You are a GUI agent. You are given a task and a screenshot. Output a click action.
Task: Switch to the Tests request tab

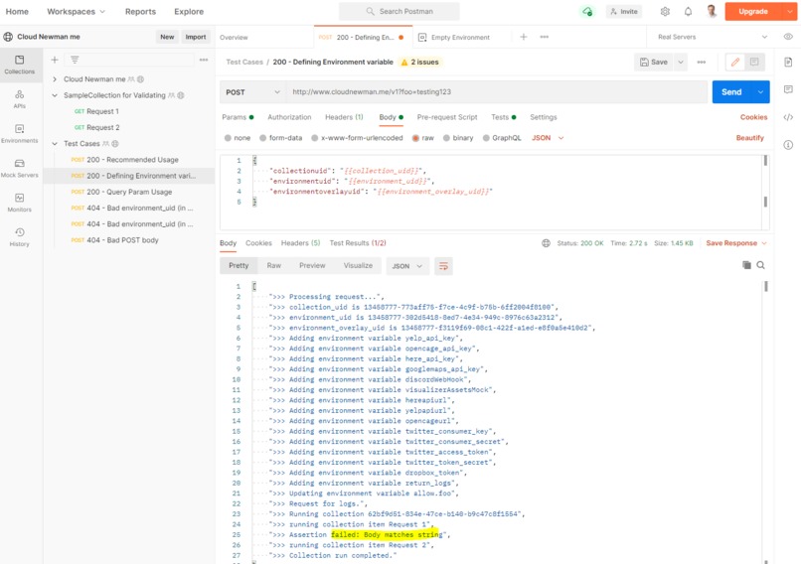(x=503, y=117)
